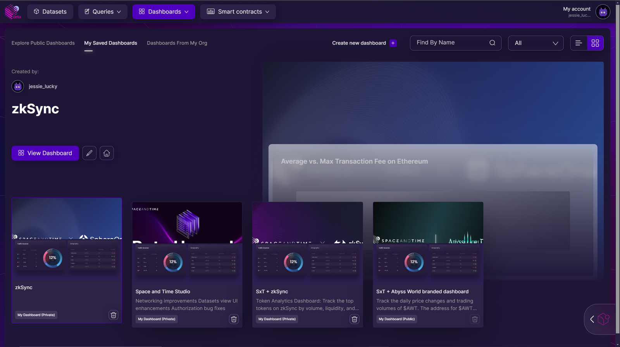Viewport: 620px width, 347px height.
Task: Switch to list view layout
Action: 579,43
